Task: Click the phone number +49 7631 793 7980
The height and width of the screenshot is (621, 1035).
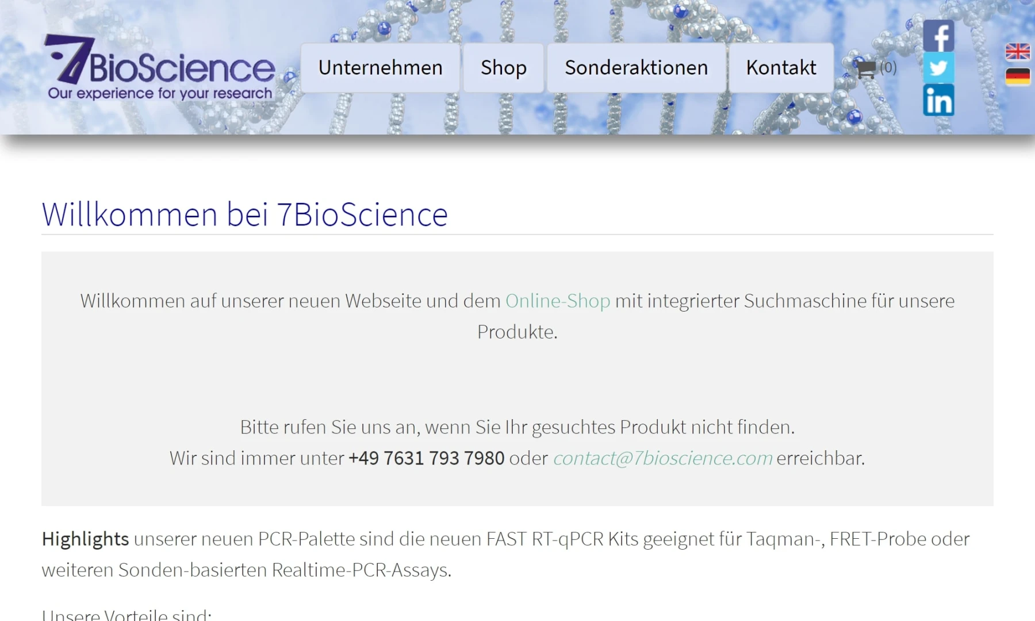Action: (427, 458)
